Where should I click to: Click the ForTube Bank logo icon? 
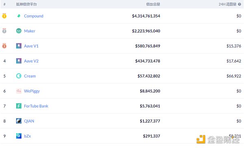click(x=19, y=106)
